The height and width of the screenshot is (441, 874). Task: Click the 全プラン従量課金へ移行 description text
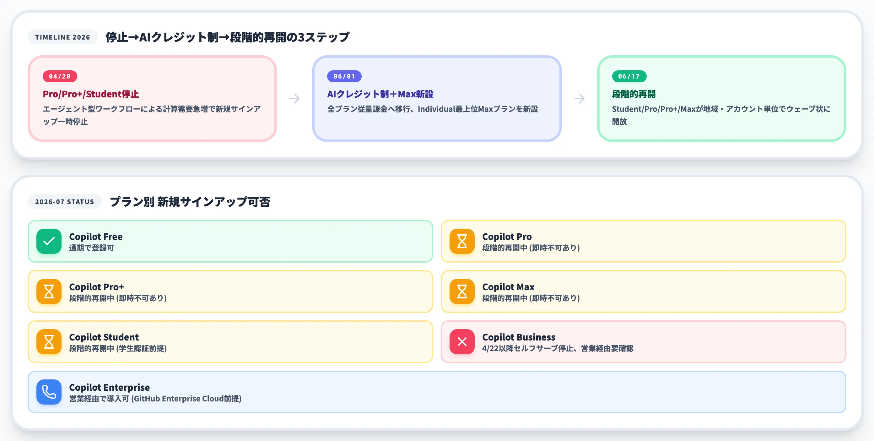pos(433,109)
